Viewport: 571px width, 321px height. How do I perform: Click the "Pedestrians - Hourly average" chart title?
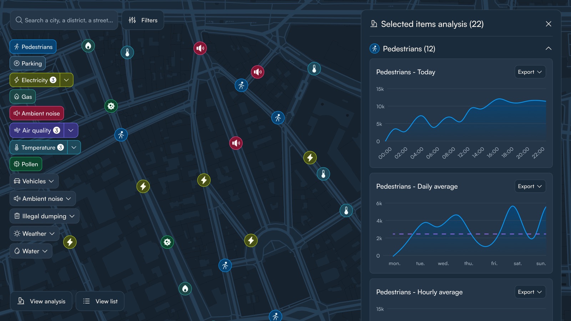(x=419, y=292)
